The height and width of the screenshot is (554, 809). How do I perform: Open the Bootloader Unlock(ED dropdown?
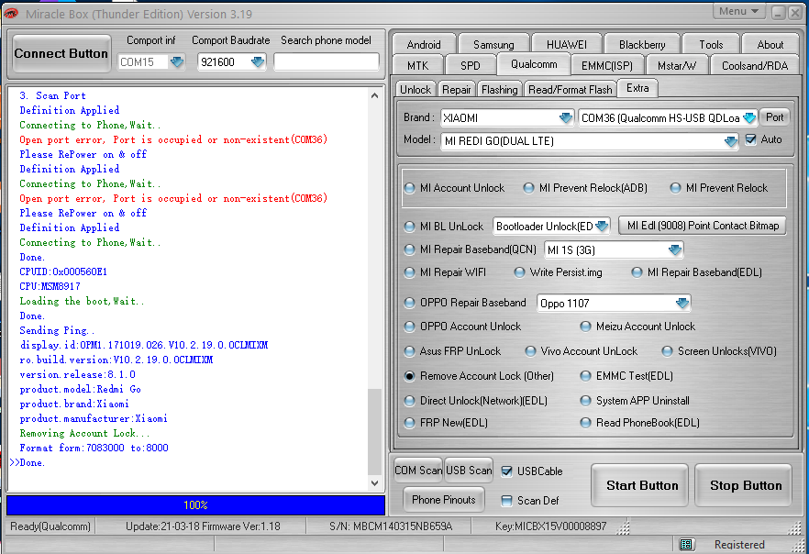point(602,227)
